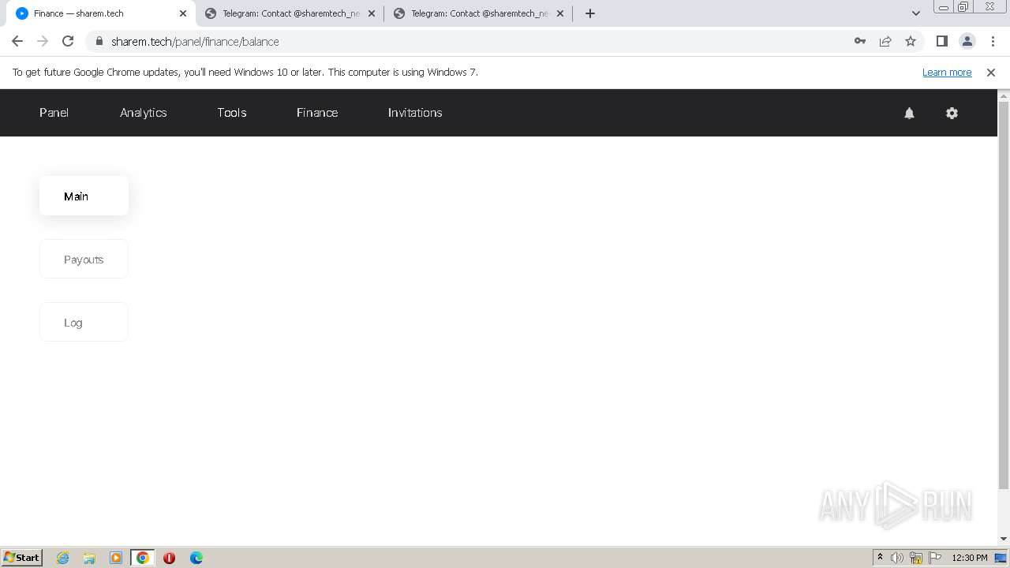The height and width of the screenshot is (568, 1010).
Task: Switch to first Telegram Contact tab
Action: pos(290,13)
